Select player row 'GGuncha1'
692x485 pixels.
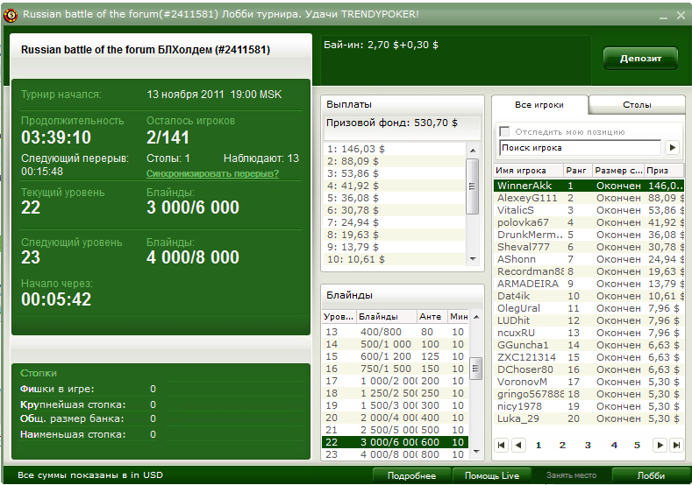coord(589,345)
